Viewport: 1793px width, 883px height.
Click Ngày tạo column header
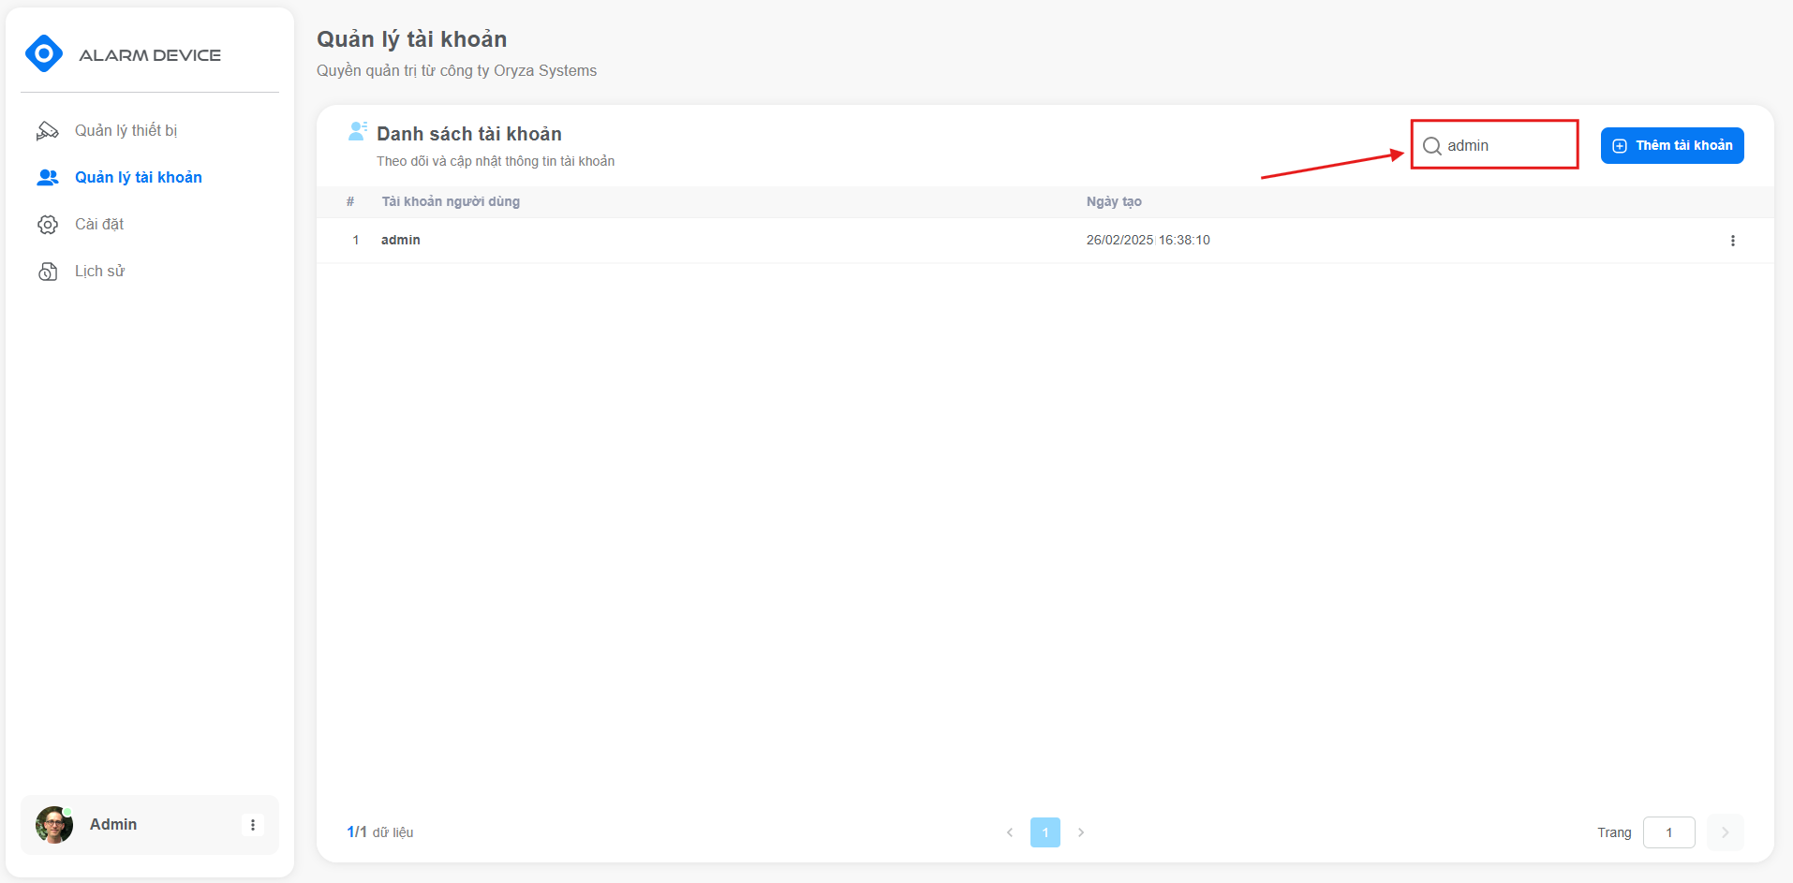tap(1114, 201)
